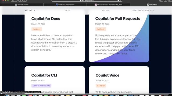Open the TEAM navigation item
The height and width of the screenshot is (96, 172).
68,11
